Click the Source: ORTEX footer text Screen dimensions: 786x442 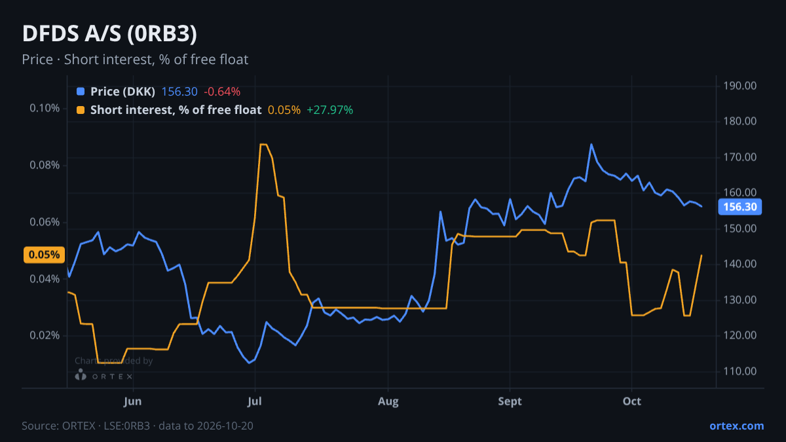pos(138,426)
